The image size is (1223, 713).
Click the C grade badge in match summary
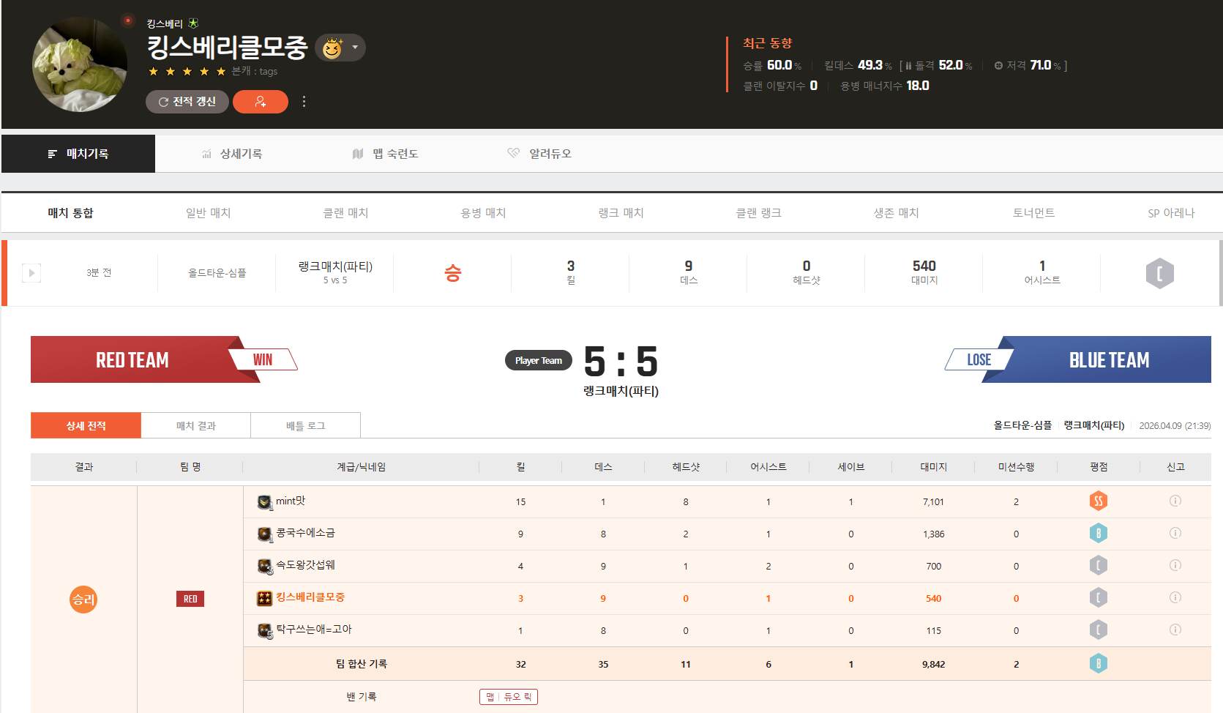pyautogui.click(x=1159, y=273)
